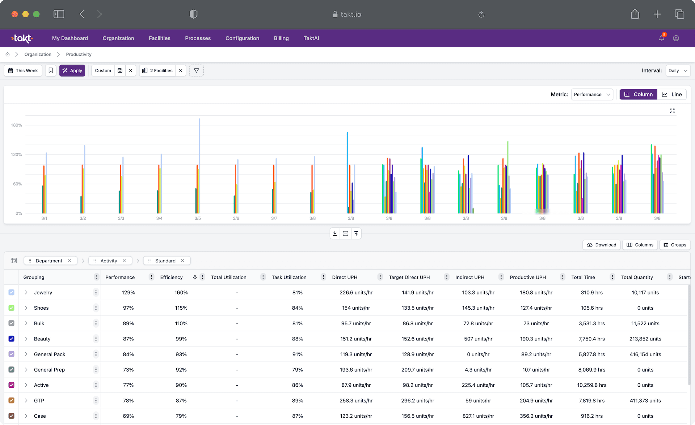
Task: Click the Organization breadcrumb link
Action: pos(38,54)
